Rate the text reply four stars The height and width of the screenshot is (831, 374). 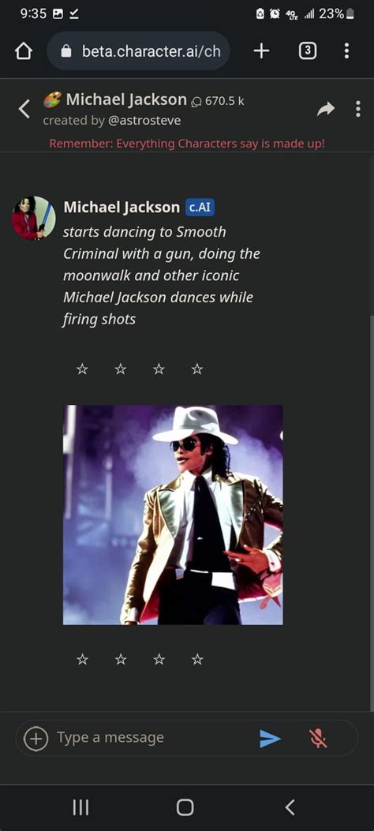click(x=197, y=369)
